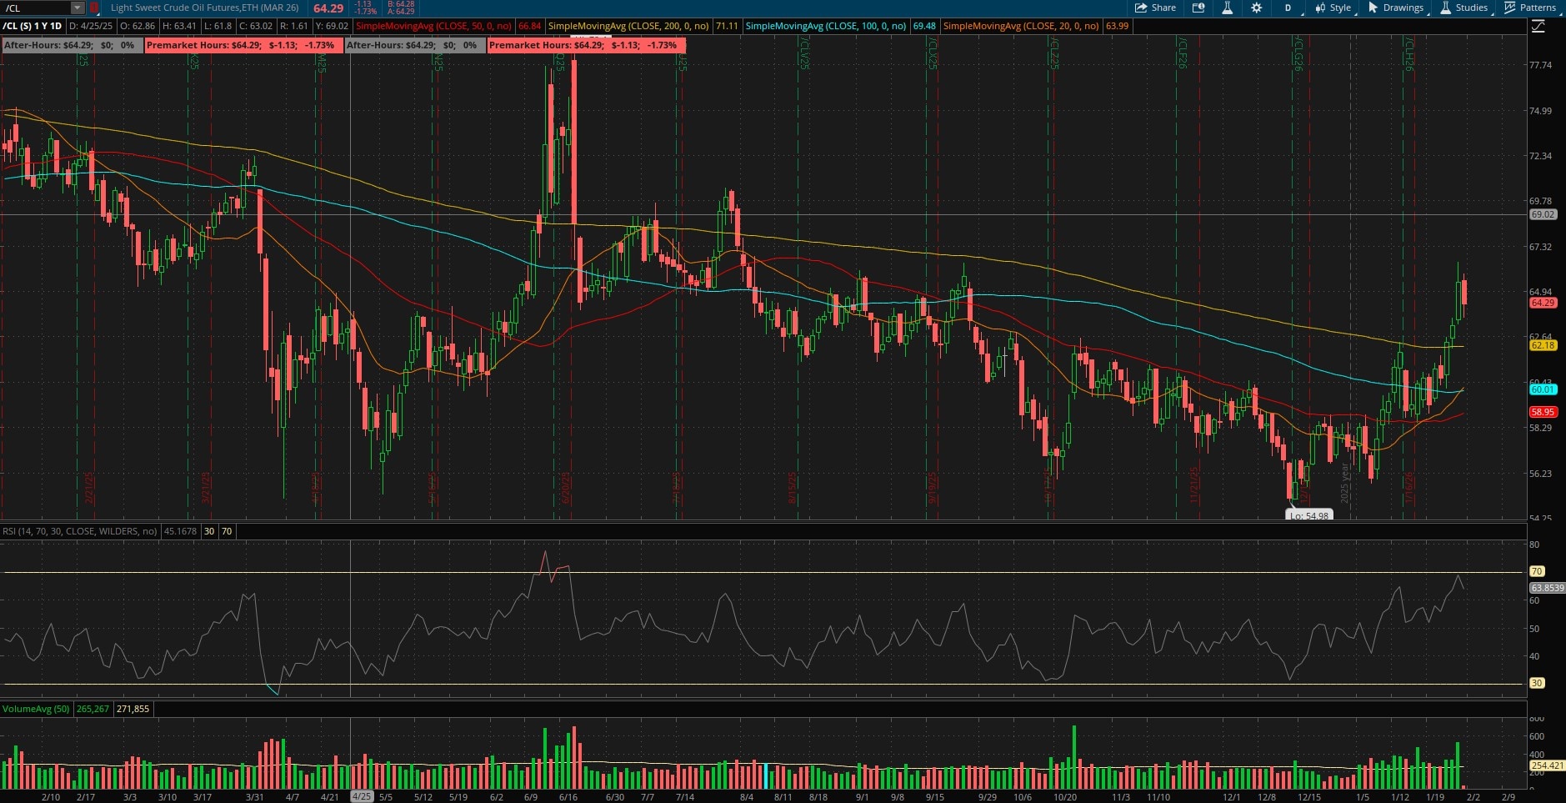Click the candlestick Style icon
Screen dimensions: 1566x803
point(1318,8)
